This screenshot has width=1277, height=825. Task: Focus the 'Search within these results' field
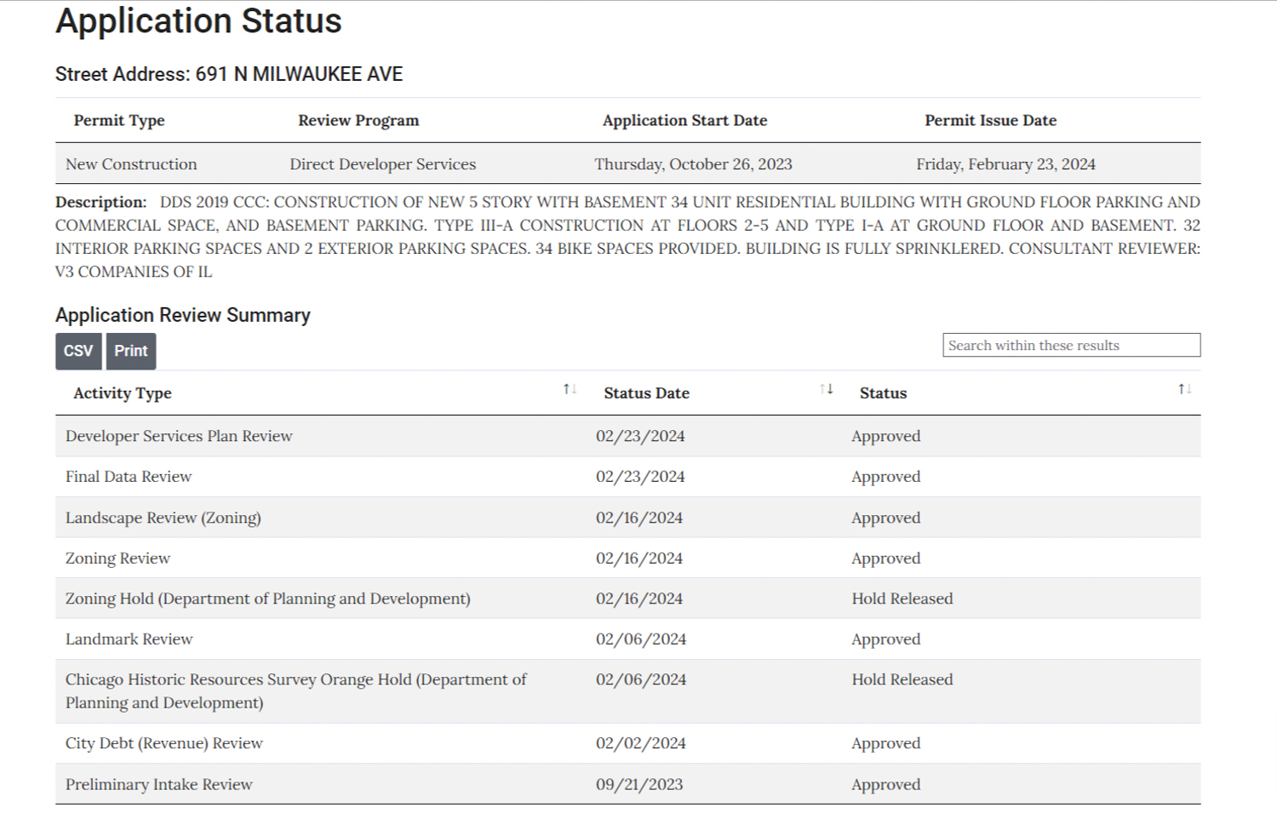[x=1071, y=345]
